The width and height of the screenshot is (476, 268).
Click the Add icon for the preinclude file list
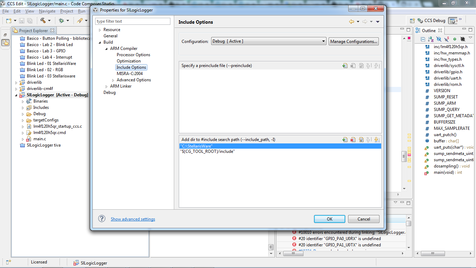345,66
